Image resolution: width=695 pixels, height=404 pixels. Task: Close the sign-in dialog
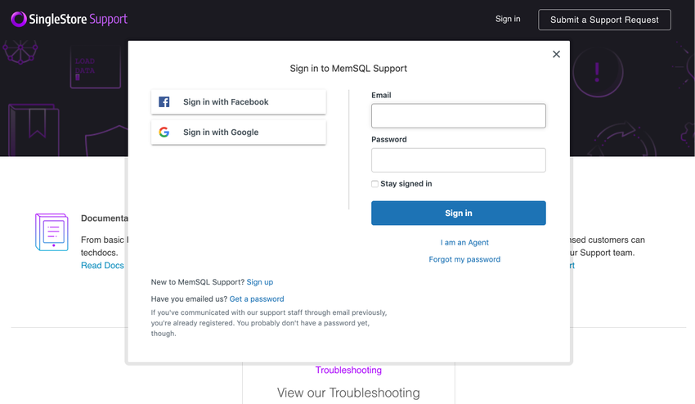(x=556, y=54)
